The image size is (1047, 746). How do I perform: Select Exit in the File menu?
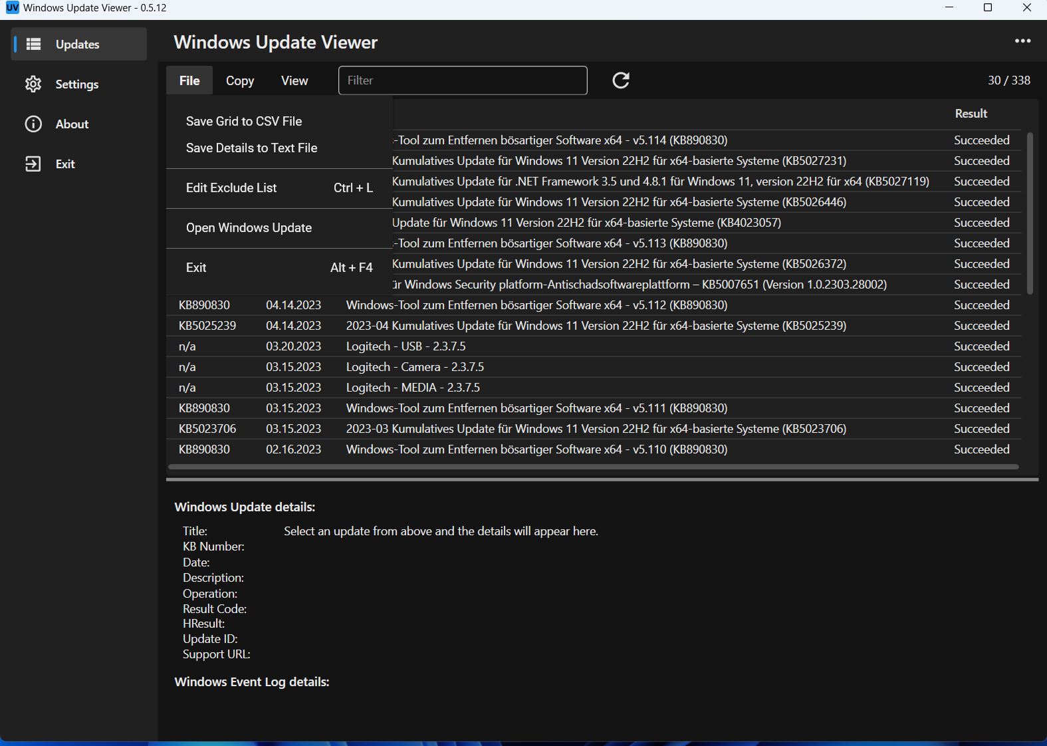(x=279, y=267)
